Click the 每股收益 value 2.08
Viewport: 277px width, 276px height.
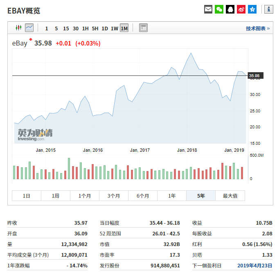pyautogui.click(x=267, y=233)
